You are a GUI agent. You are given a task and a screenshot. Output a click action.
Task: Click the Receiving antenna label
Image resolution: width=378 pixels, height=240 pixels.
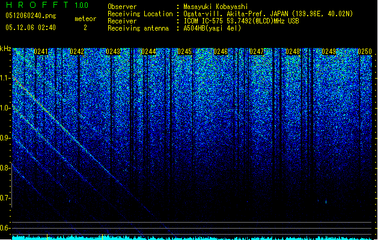click(138, 28)
